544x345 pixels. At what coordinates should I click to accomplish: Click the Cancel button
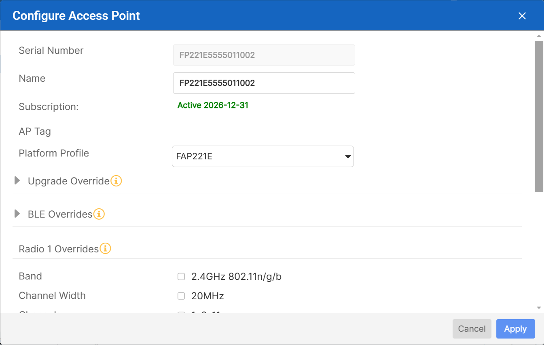[472, 329]
